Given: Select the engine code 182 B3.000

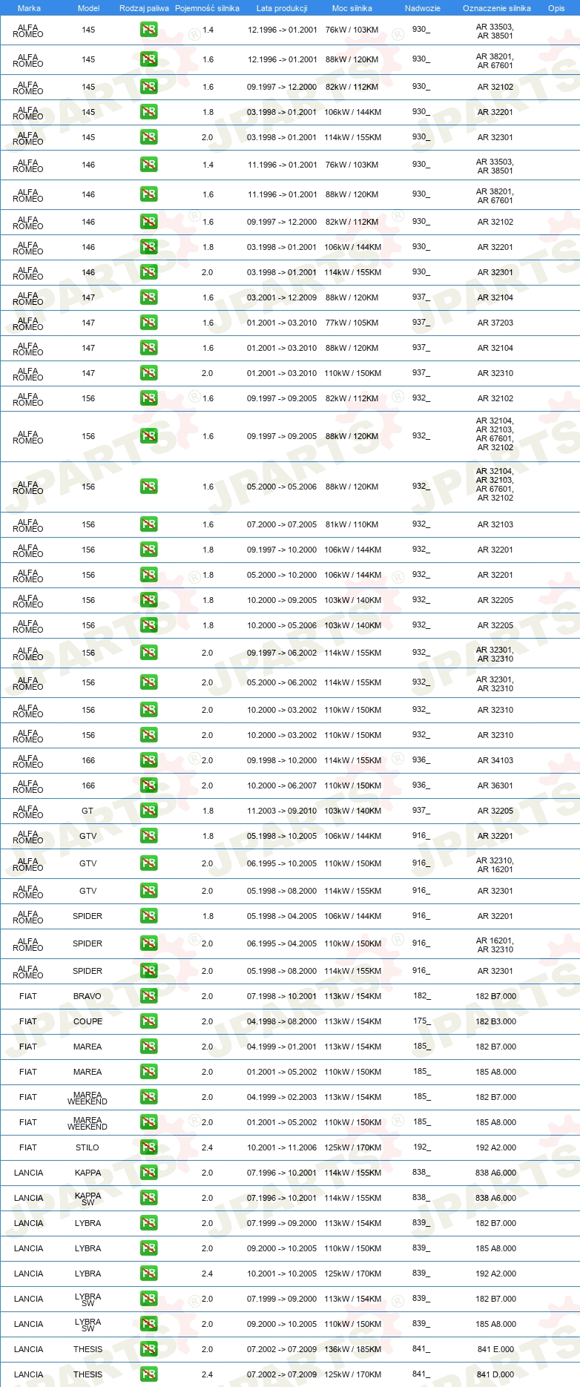Looking at the screenshot, I should (496, 1021).
